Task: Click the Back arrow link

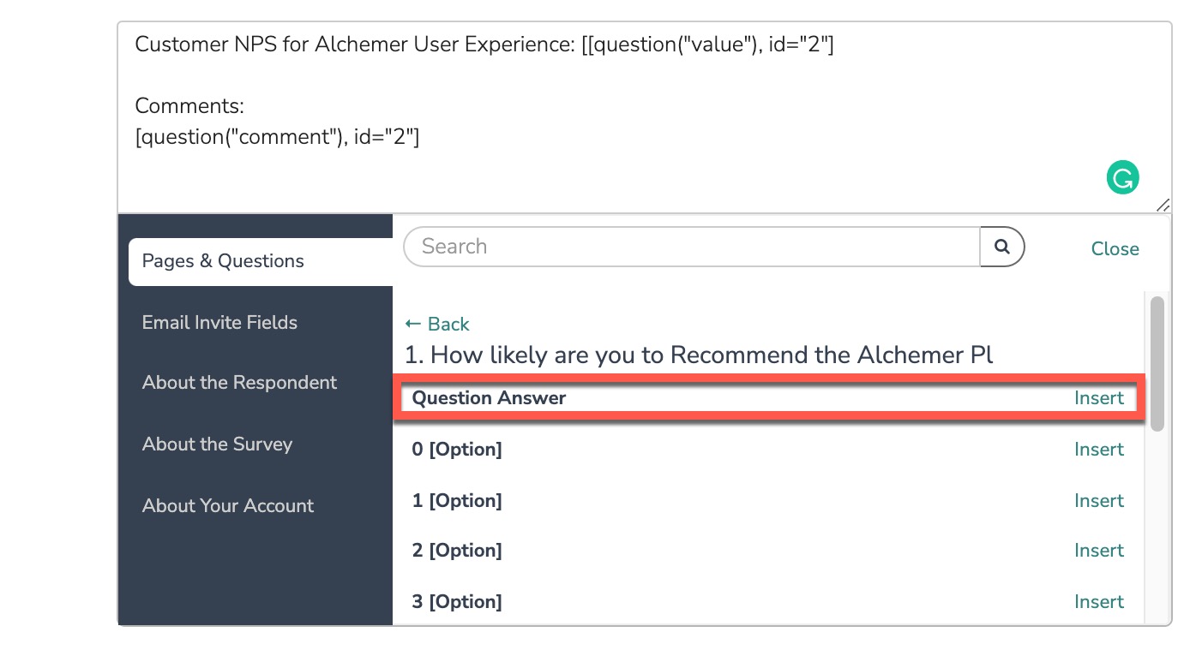Action: 437,324
